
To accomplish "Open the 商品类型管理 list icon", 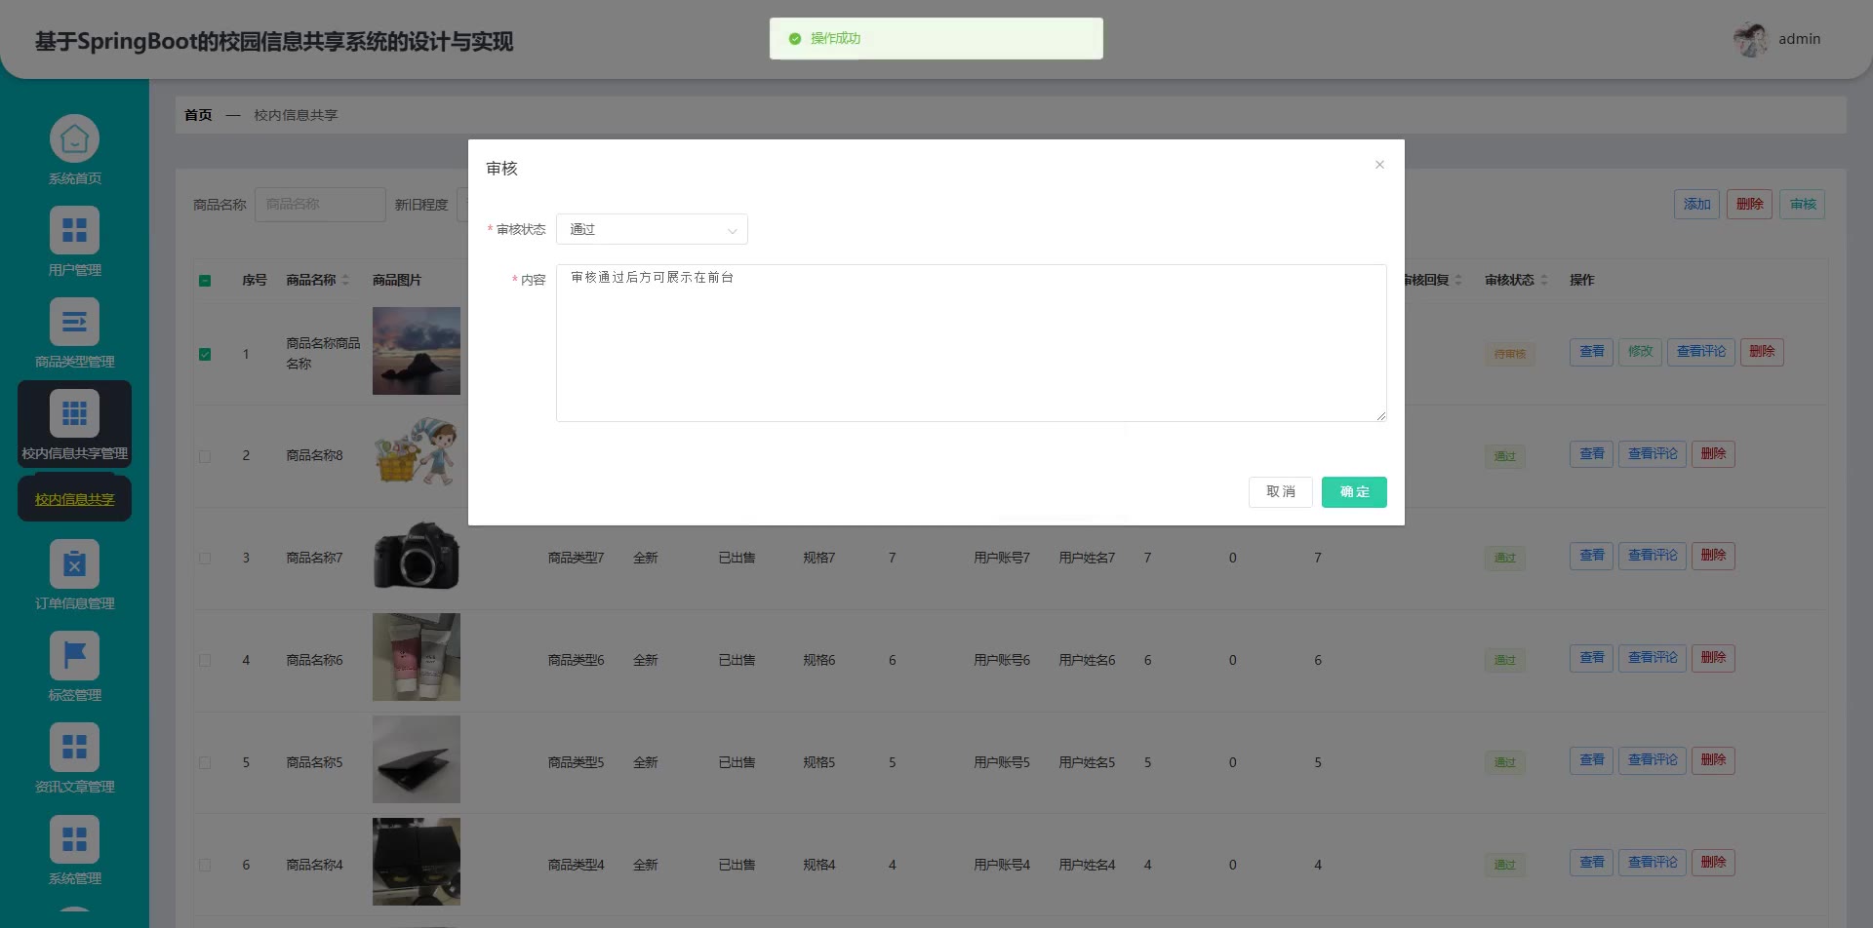I will pos(74,323).
